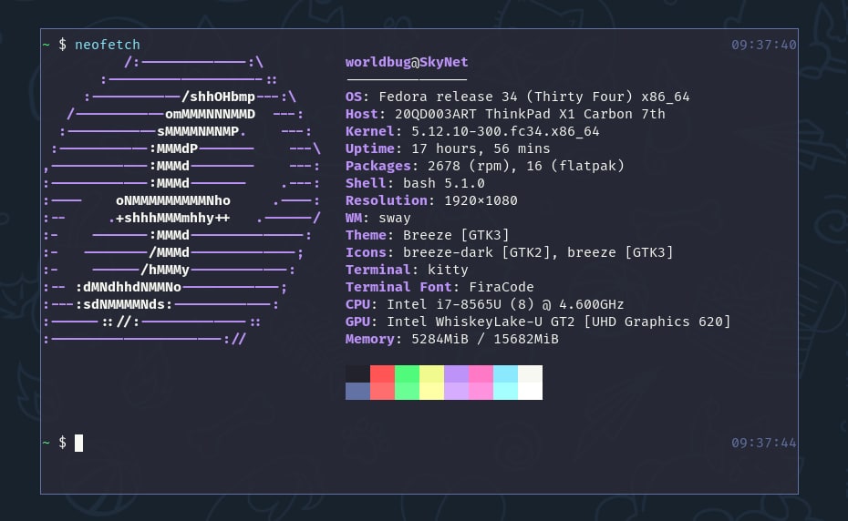Click the Packages line 2678 (rpm)
848x521 pixels.
[x=484, y=166]
